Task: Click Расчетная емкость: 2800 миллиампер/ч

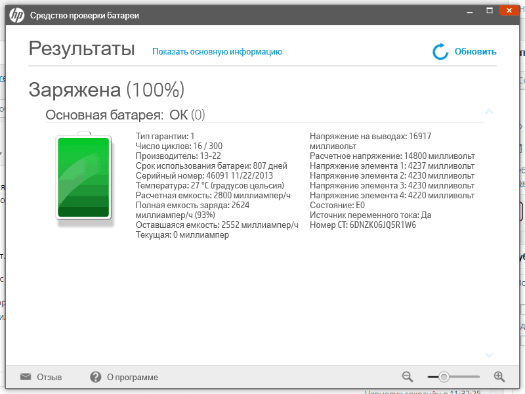Action: pyautogui.click(x=213, y=195)
